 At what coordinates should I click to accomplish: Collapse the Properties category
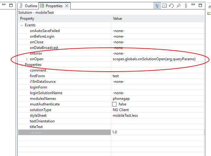[22, 65]
